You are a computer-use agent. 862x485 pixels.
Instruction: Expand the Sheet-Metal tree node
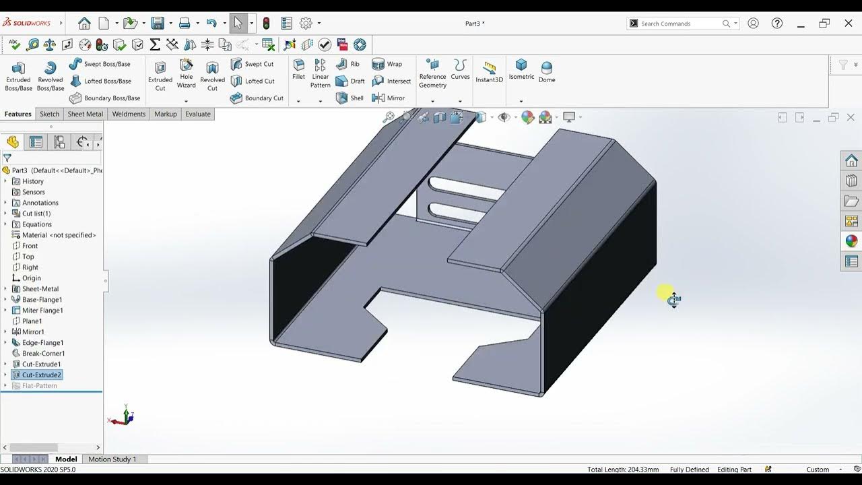[5, 289]
